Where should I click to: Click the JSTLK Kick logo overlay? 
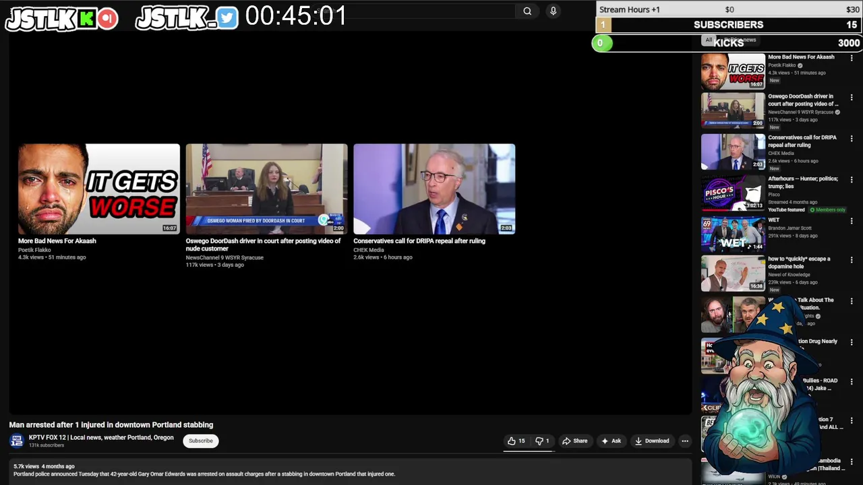tap(62, 18)
